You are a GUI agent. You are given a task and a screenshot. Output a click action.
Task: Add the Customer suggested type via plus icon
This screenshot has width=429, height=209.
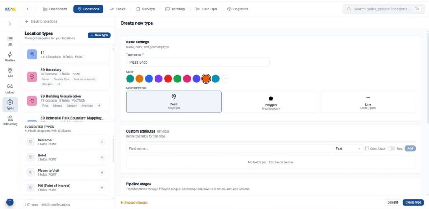(x=102, y=142)
